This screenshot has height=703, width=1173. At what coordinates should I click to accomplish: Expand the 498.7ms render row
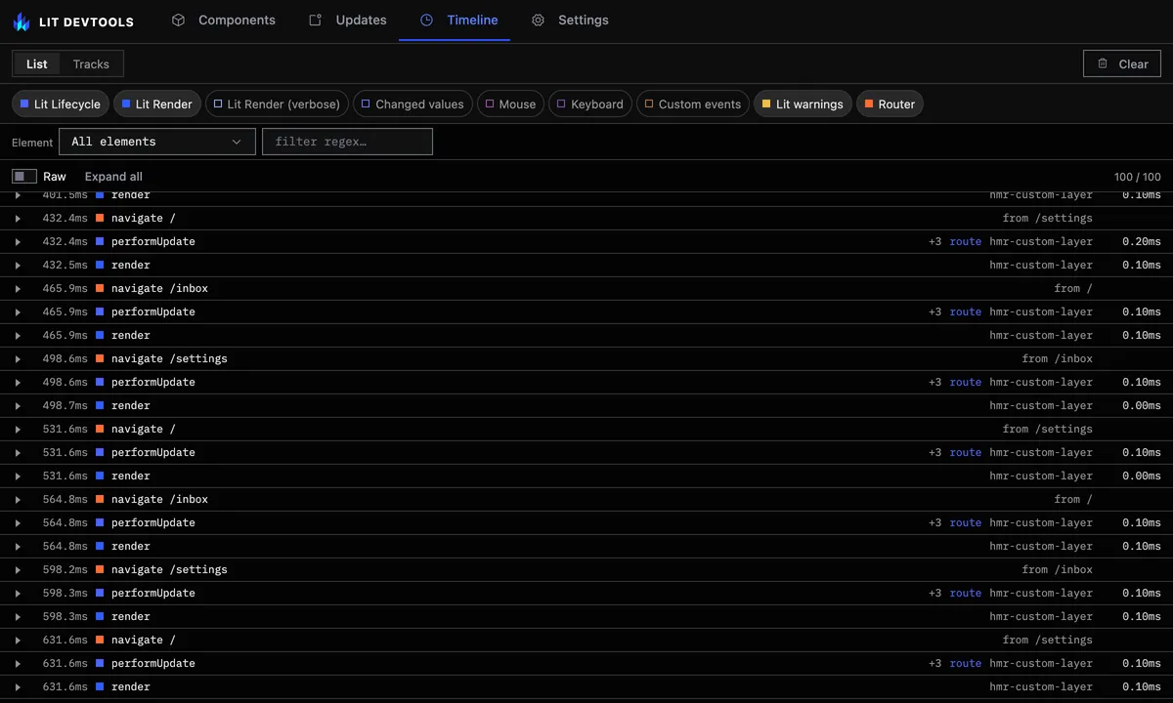coord(18,406)
